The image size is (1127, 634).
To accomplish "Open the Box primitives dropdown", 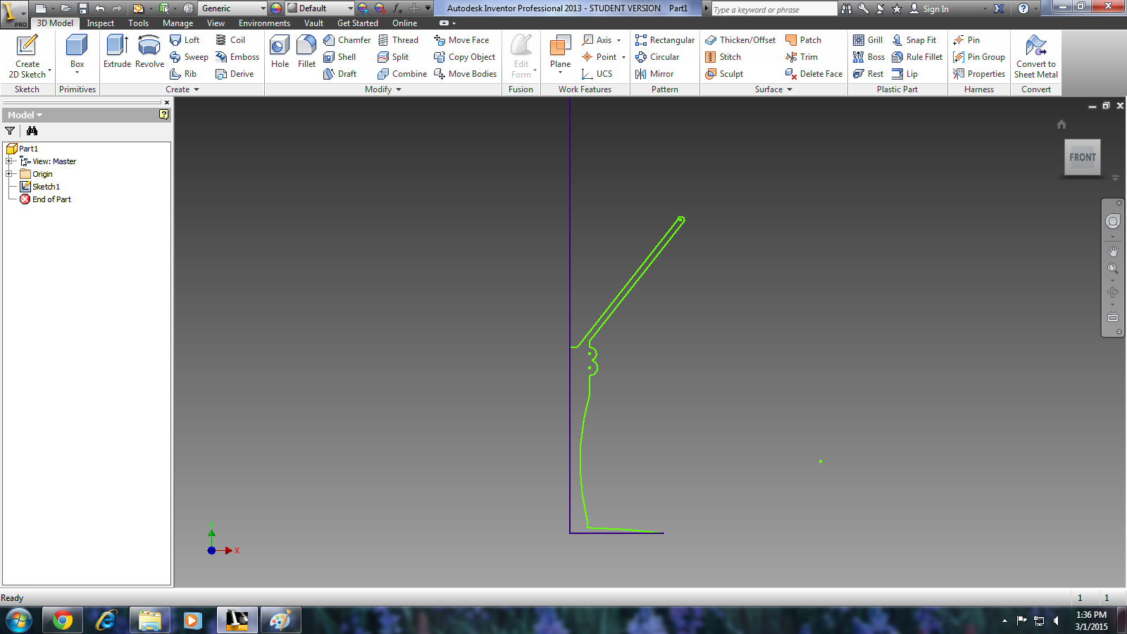I will 77,73.
